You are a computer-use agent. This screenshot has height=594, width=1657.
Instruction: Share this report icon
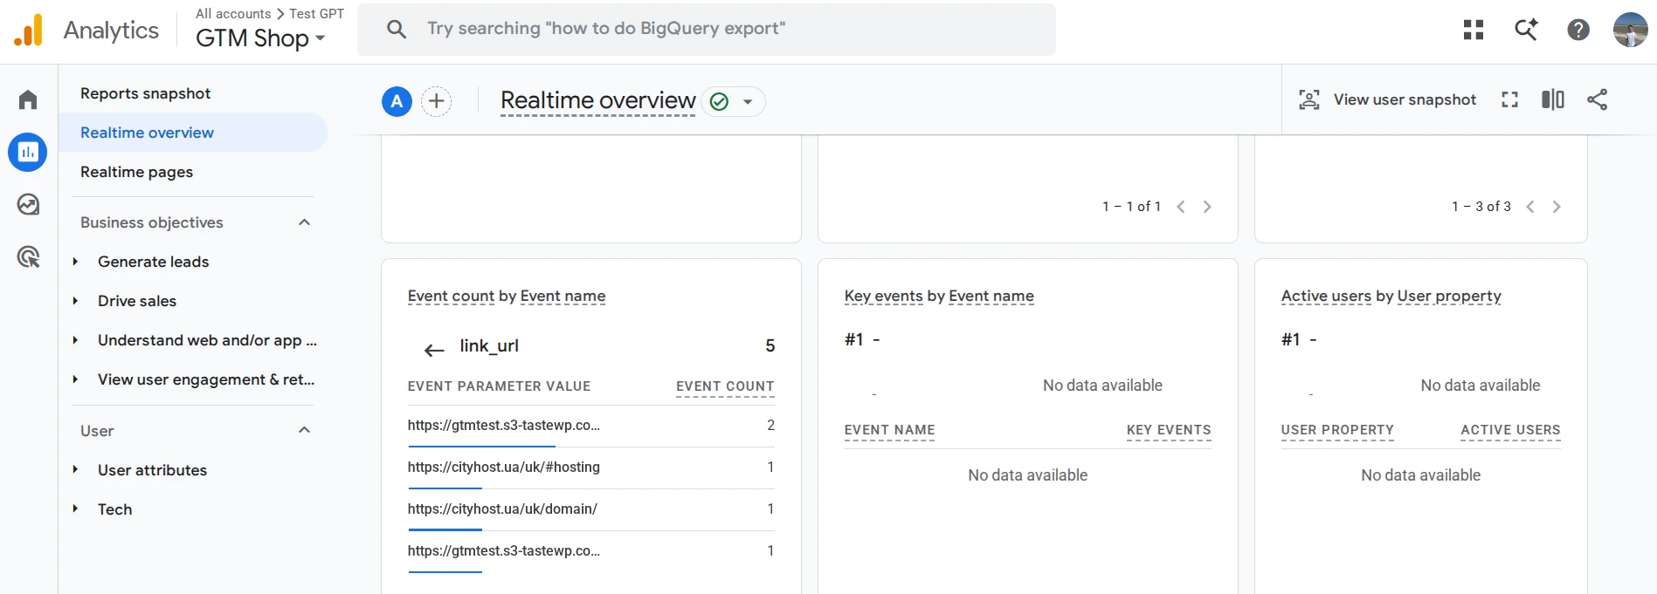[1597, 99]
